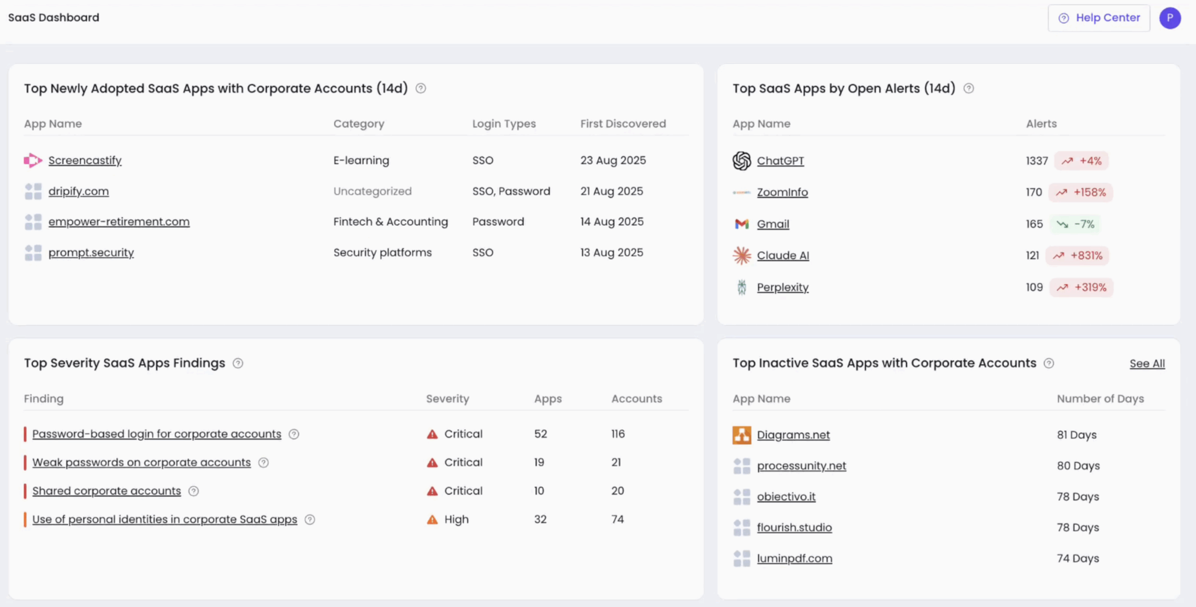Click the Diagrams.net orange icon
Screen dimensions: 1196x607
click(741, 435)
